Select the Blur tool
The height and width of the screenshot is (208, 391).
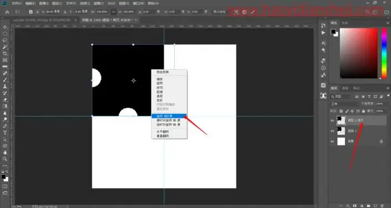tap(5, 113)
